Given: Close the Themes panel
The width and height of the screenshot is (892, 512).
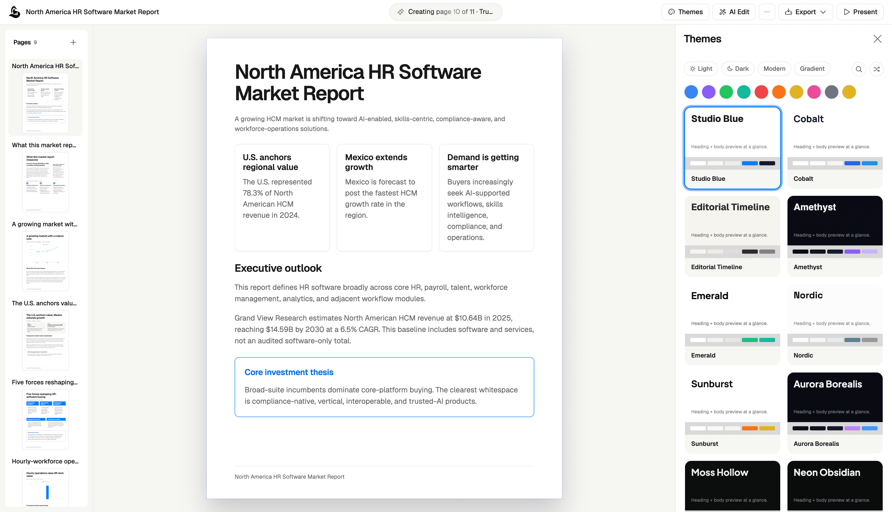Looking at the screenshot, I should 877,39.
